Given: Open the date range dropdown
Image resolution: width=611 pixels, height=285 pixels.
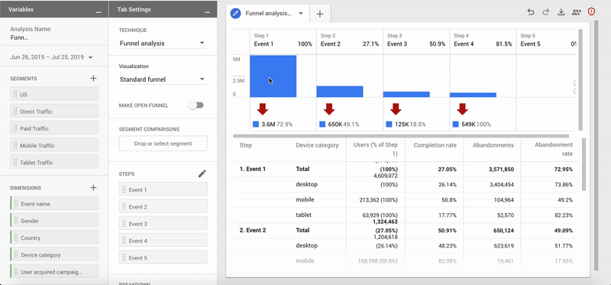Looking at the screenshot, I should point(51,57).
